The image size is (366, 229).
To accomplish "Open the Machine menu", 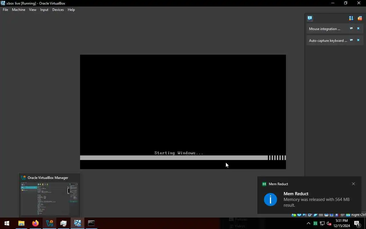I will pos(19,10).
